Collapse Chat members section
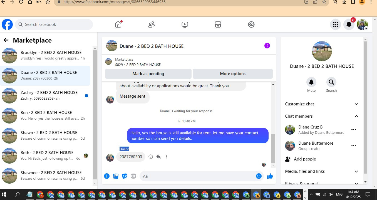The image size is (377, 200). coord(322,116)
